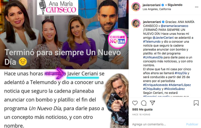Click profile picture beside the caption

(x=136, y=24)
